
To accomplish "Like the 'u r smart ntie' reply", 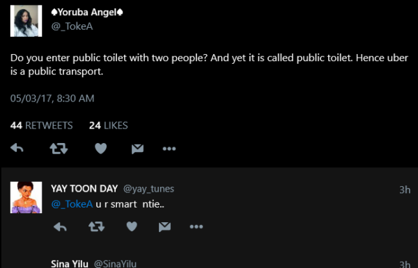I will 132,226.
